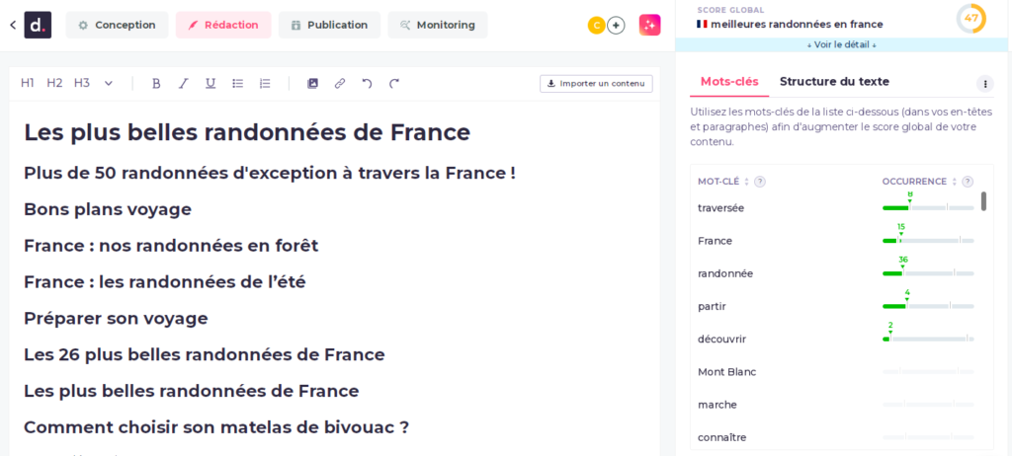Underline the selected text
Viewport: 1012px width, 456px height.
[x=211, y=84]
